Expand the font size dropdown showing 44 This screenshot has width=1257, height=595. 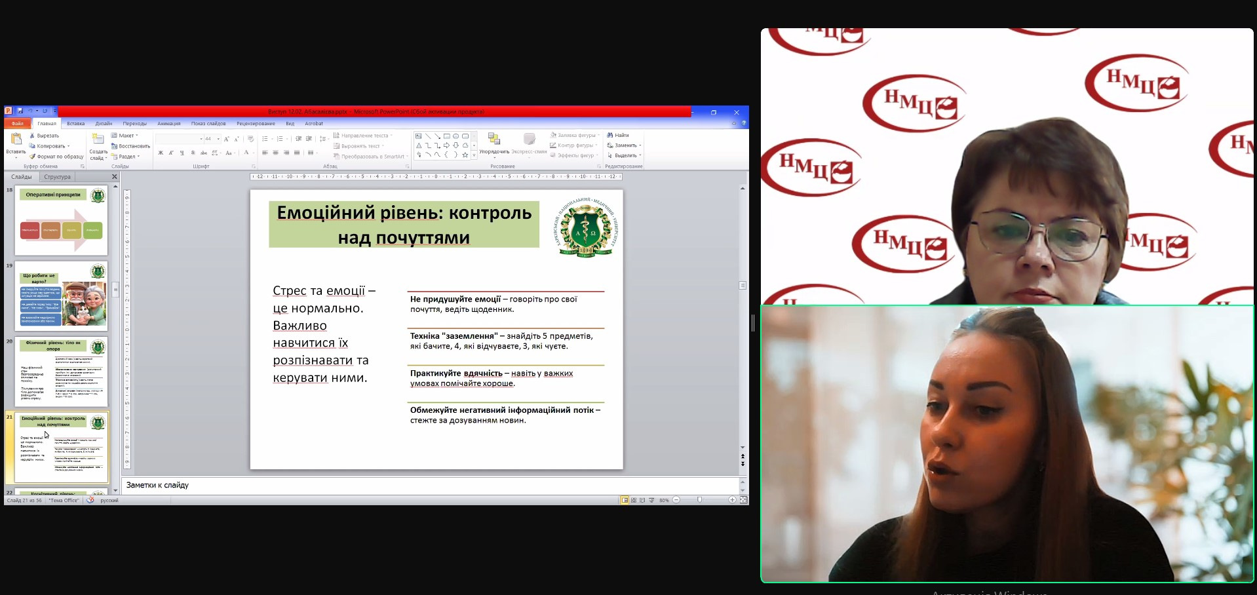point(218,139)
